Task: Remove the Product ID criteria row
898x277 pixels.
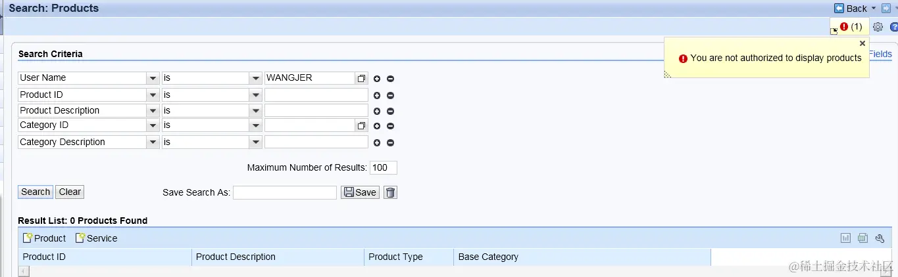Action: 390,96
